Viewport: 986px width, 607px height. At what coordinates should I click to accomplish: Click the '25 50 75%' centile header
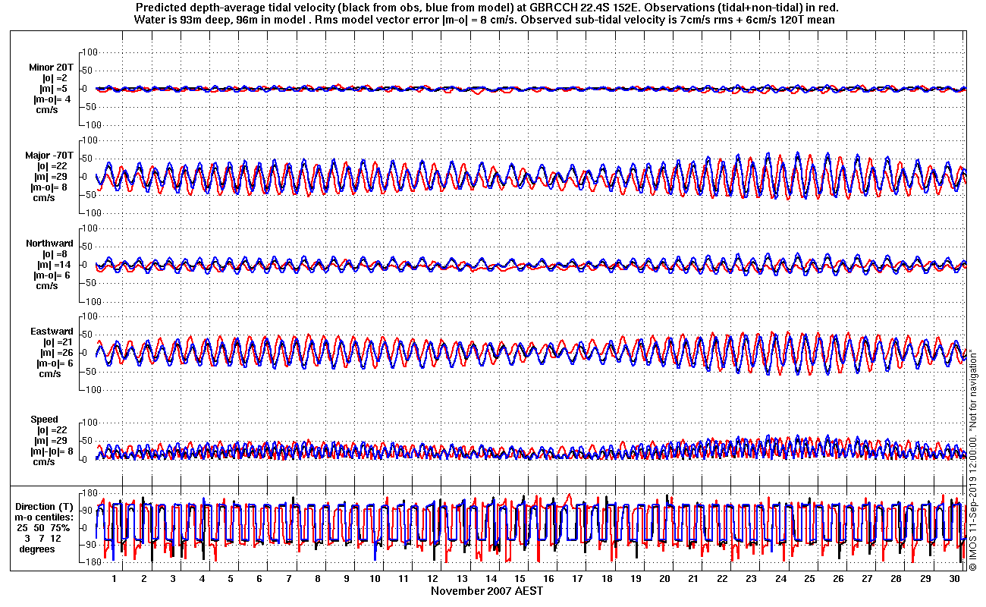pos(44,527)
